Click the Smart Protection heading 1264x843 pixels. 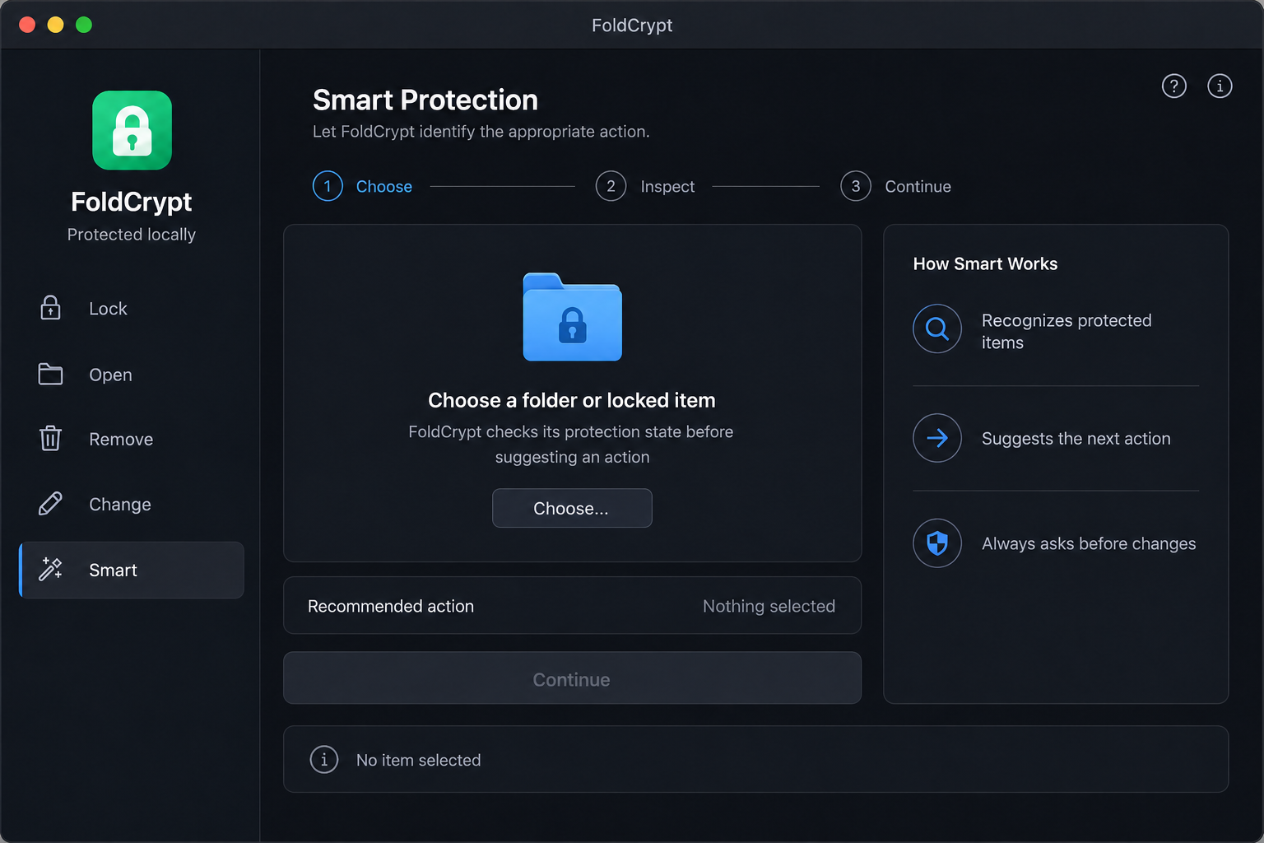[x=425, y=100]
